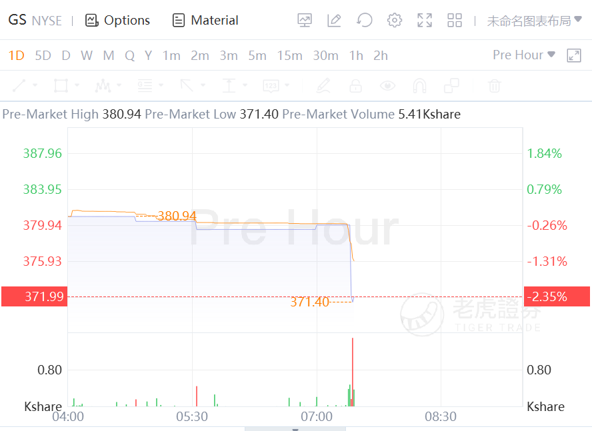Enter fullscreen with the four-arrows icon
The image size is (592, 431).
click(x=425, y=21)
